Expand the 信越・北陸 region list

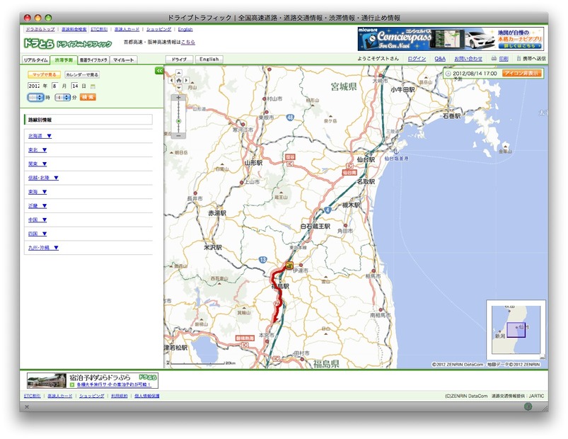pyautogui.click(x=43, y=178)
